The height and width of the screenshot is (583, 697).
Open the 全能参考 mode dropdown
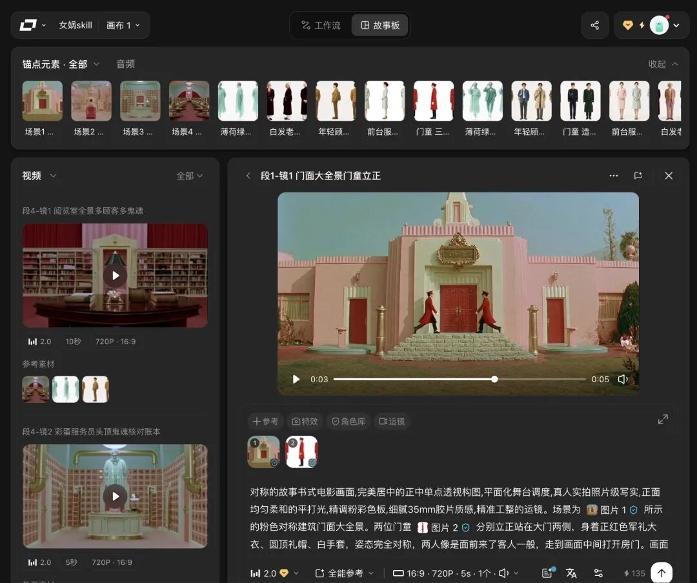click(345, 573)
